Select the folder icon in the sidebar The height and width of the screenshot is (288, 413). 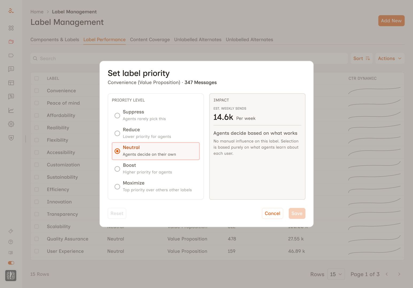click(x=11, y=42)
